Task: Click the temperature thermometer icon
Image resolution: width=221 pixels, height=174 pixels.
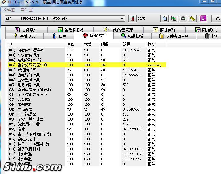Action: click(132, 19)
